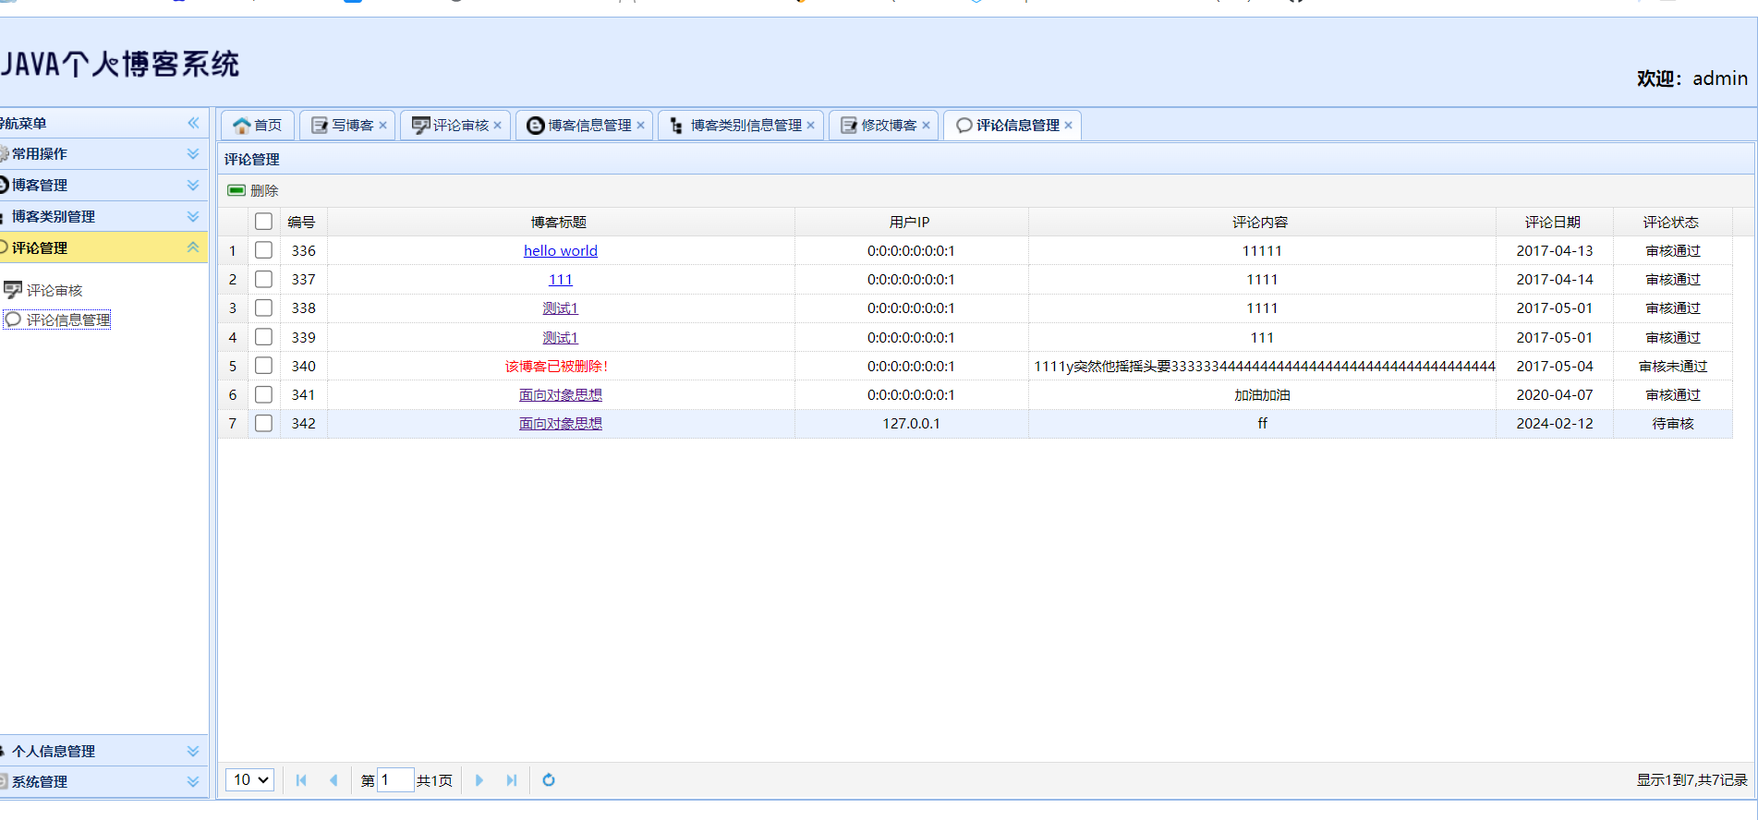Collapse the 评论管理 menu section
The height and width of the screenshot is (820, 1758).
point(193,247)
